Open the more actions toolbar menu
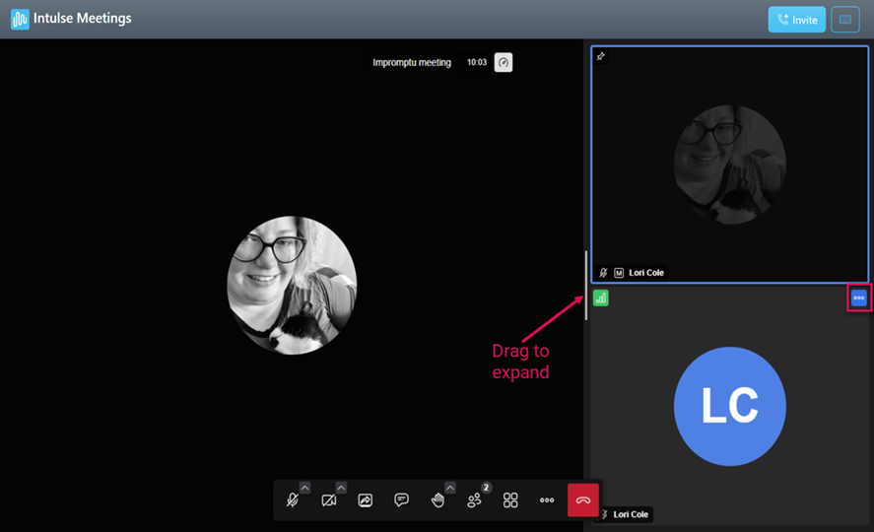The width and height of the screenshot is (874, 532). tap(547, 500)
